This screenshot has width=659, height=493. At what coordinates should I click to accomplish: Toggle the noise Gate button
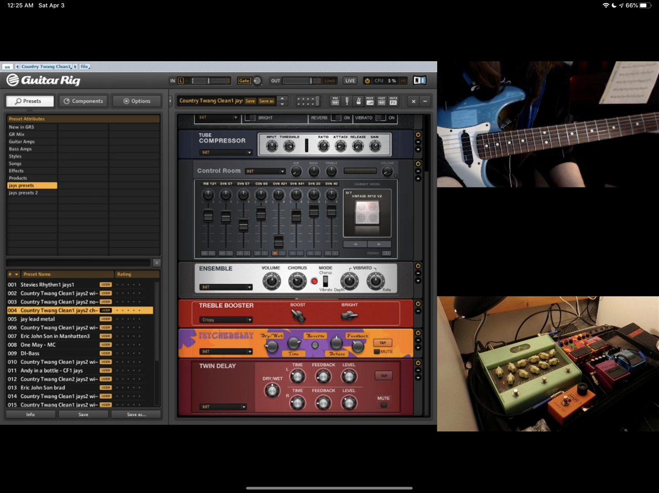(x=244, y=81)
